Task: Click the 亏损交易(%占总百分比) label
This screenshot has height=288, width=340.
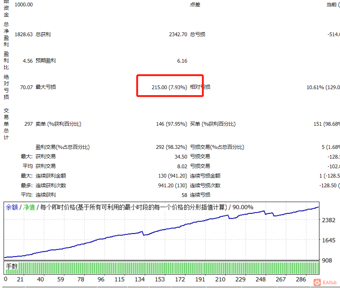Action: click(x=217, y=147)
